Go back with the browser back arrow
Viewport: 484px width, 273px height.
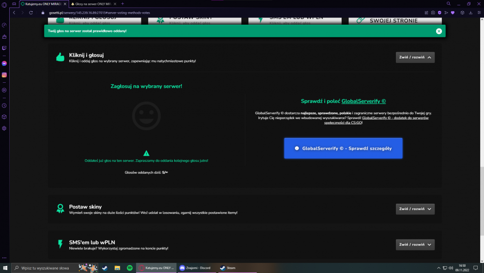[x=14, y=13]
